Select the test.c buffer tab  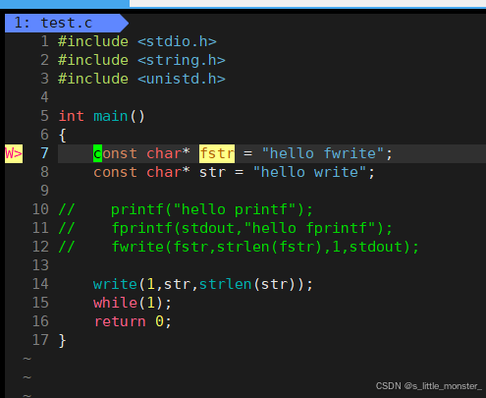[67, 23]
